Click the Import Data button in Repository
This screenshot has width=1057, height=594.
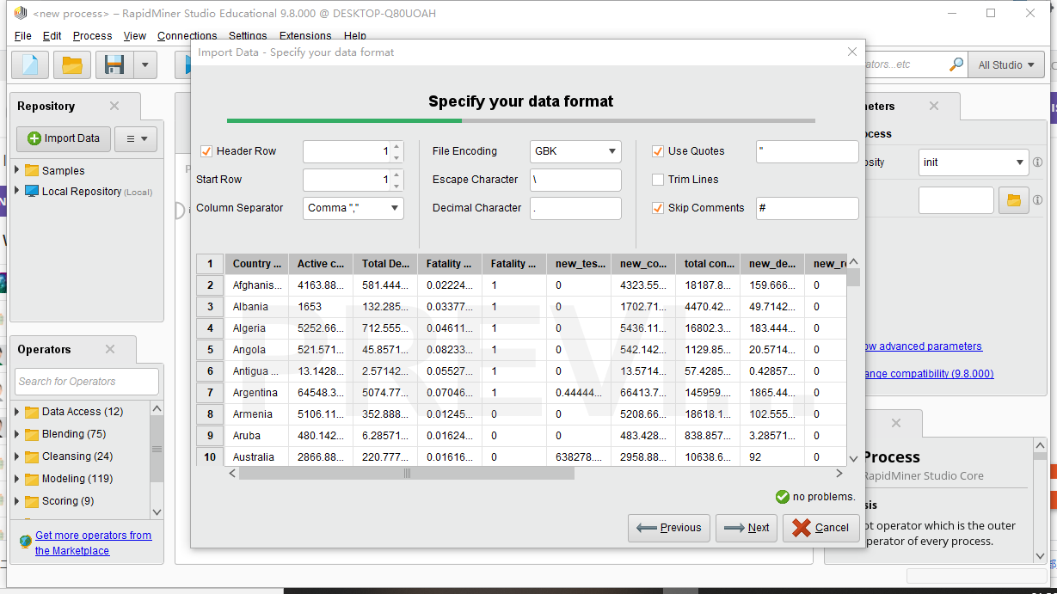(63, 138)
